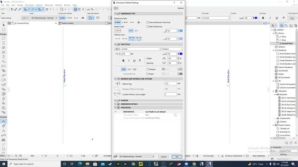The height and width of the screenshot is (167, 298).
Task: Select the Text tool in toolbox
Action: [x=4, y=131]
